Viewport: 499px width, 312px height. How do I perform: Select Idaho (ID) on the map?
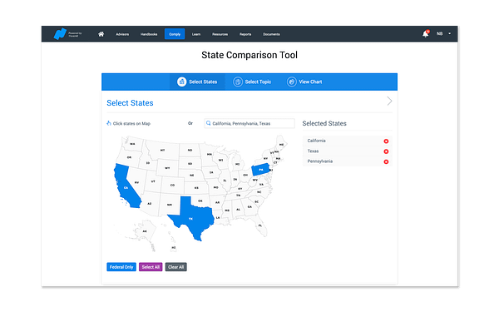click(148, 163)
